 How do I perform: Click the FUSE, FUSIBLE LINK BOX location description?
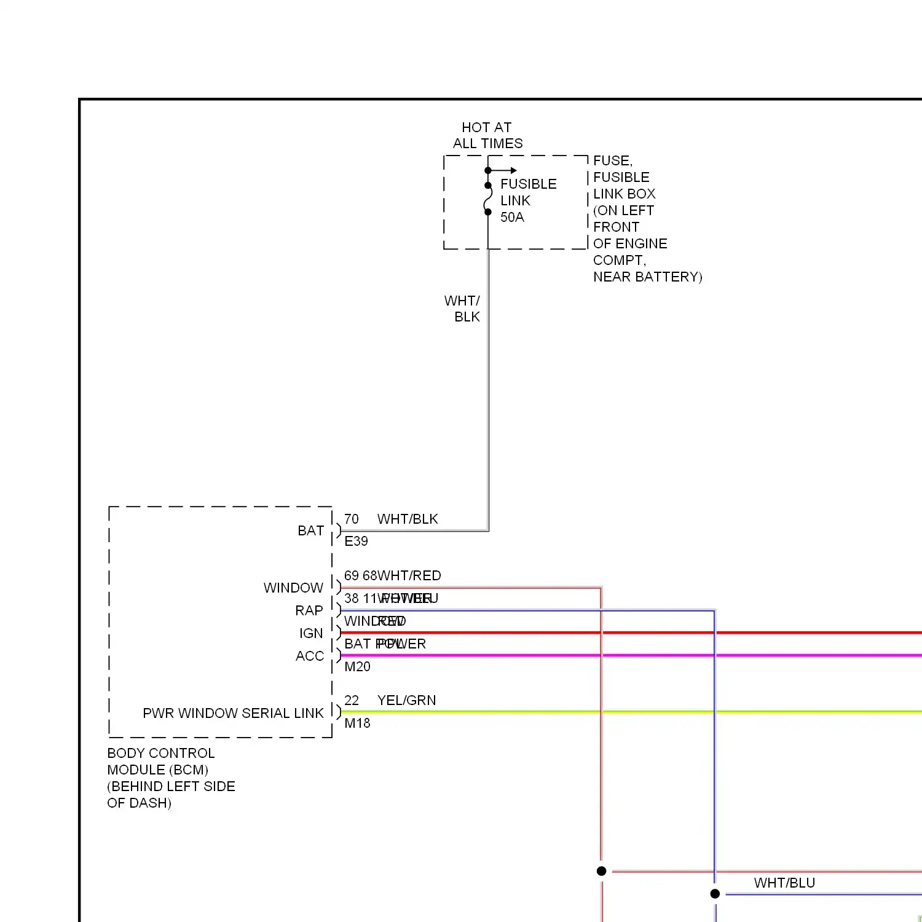647,218
